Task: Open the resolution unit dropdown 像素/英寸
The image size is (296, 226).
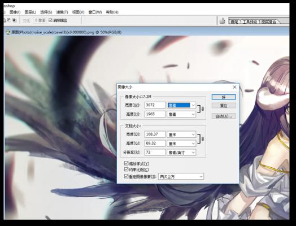Action: click(181, 153)
